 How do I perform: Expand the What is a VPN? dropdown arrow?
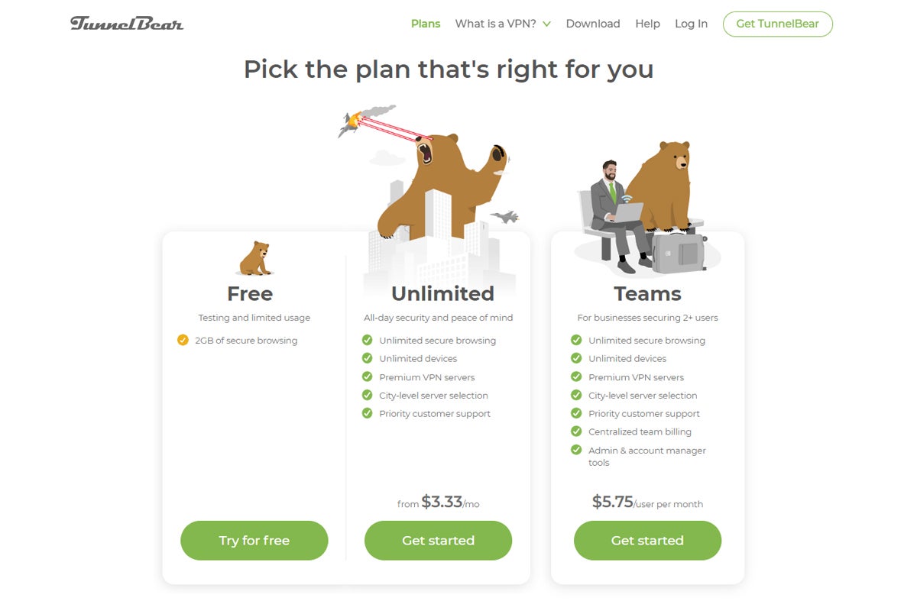tap(546, 24)
